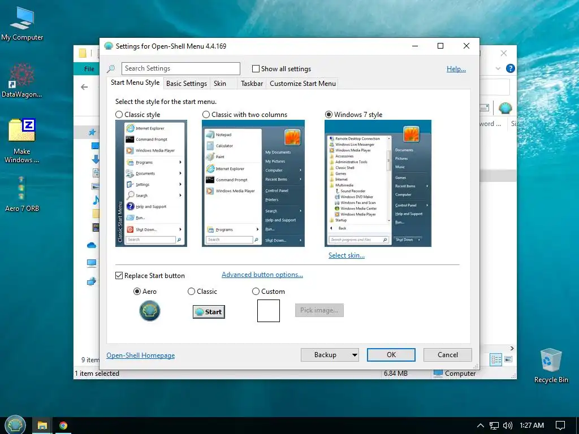Open My Computer desktop icon
Screen dimensions: 579x434
coord(22,23)
